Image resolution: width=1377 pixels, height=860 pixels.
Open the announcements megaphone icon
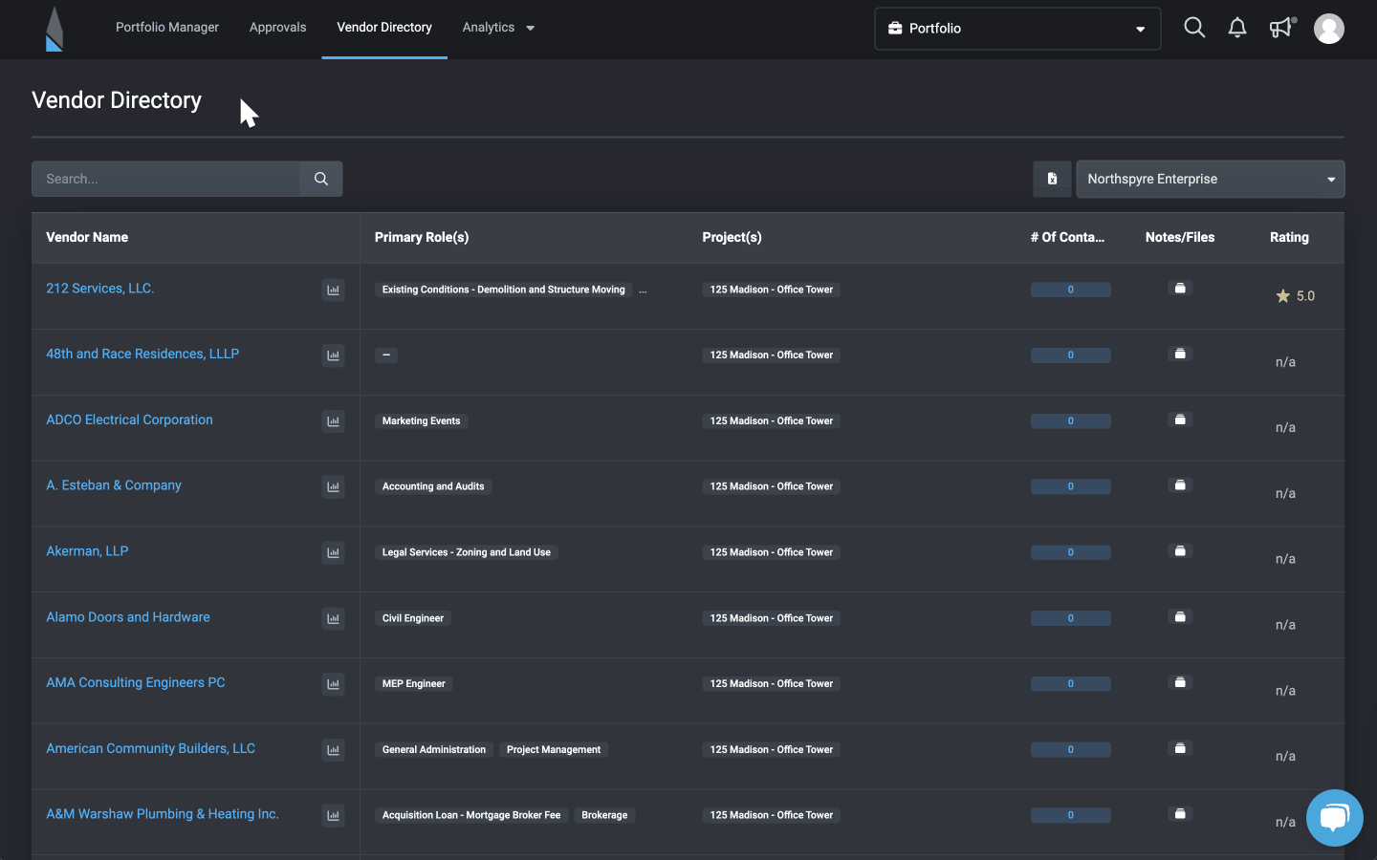pyautogui.click(x=1281, y=28)
